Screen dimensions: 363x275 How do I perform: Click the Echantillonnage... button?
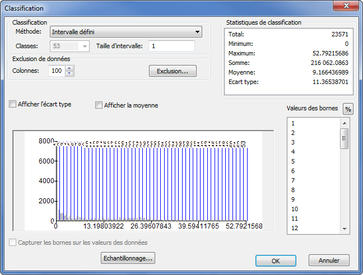click(128, 258)
